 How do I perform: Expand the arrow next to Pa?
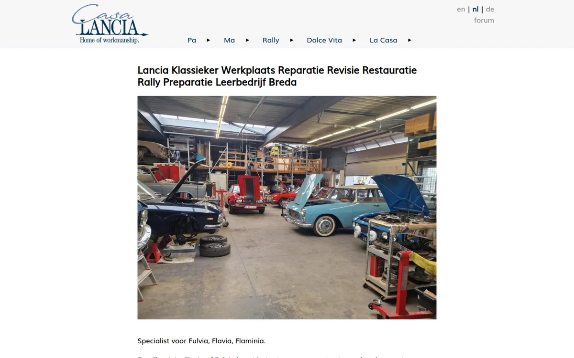(209, 40)
